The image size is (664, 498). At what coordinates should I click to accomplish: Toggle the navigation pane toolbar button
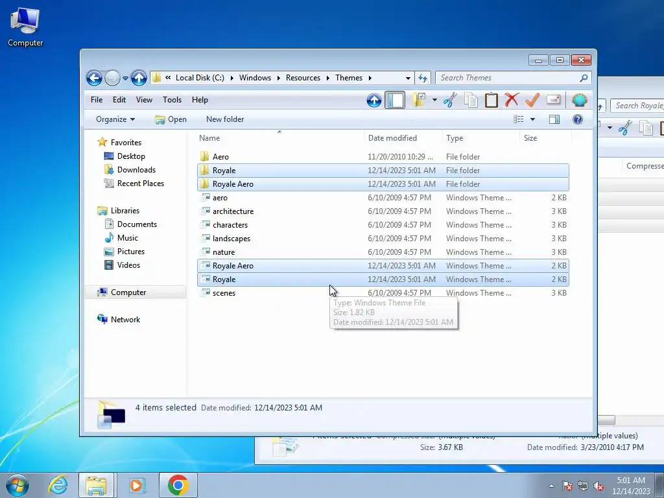(395, 101)
